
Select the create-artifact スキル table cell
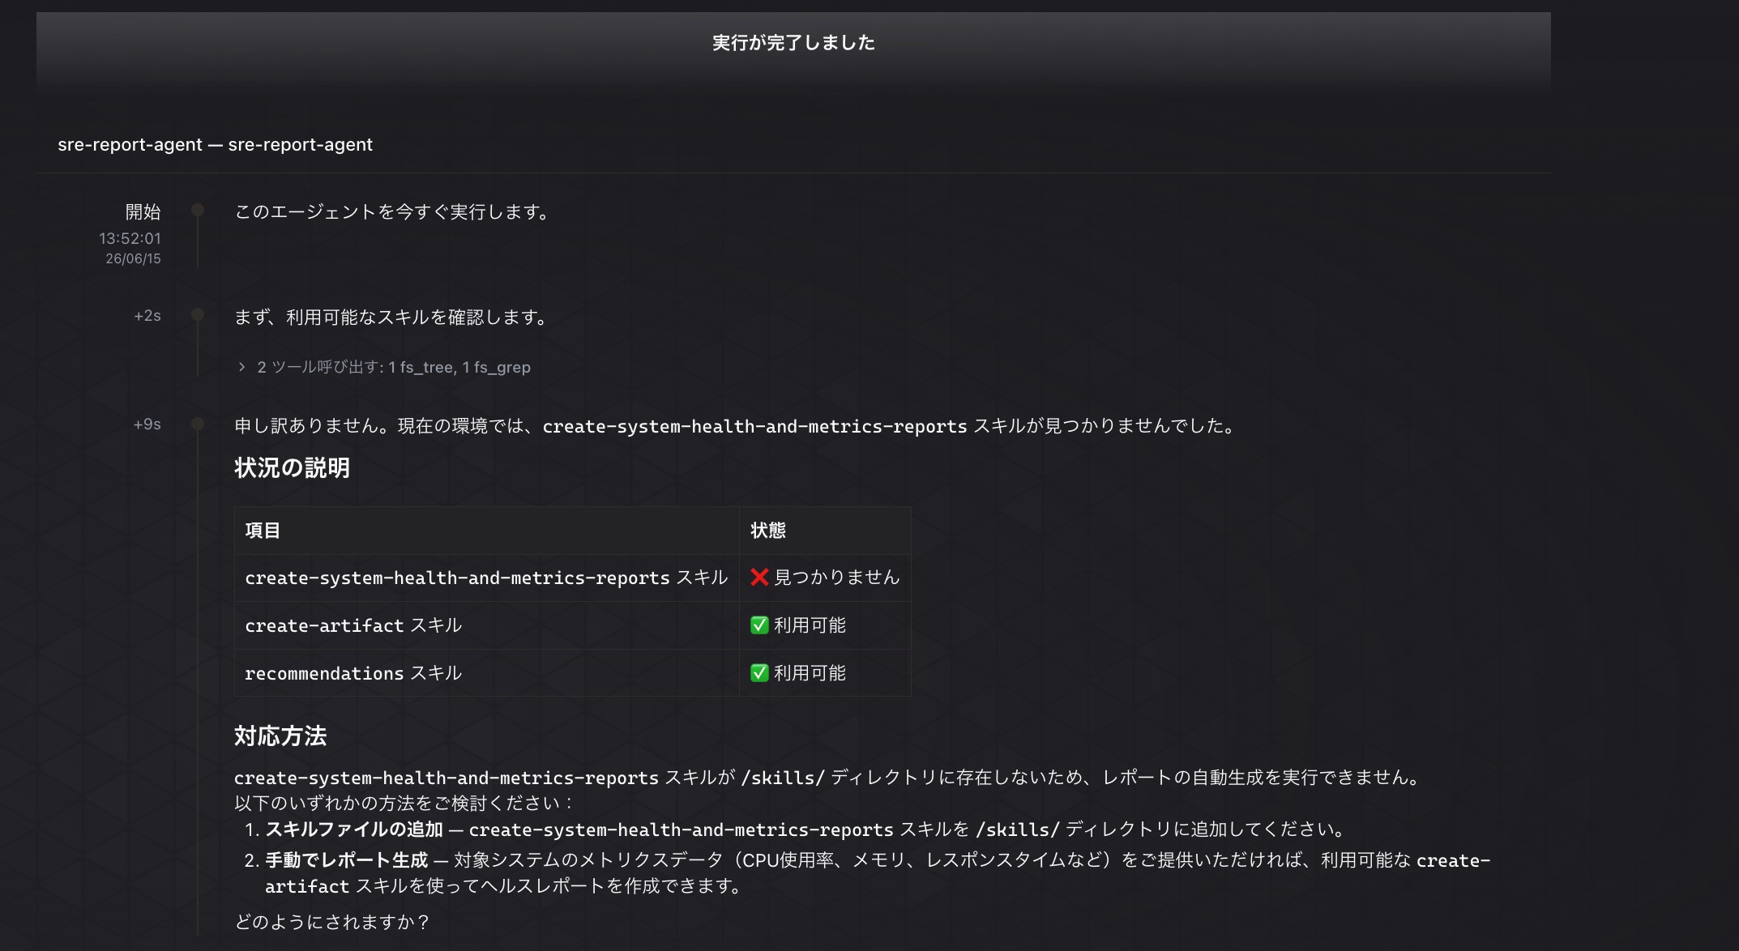point(487,625)
